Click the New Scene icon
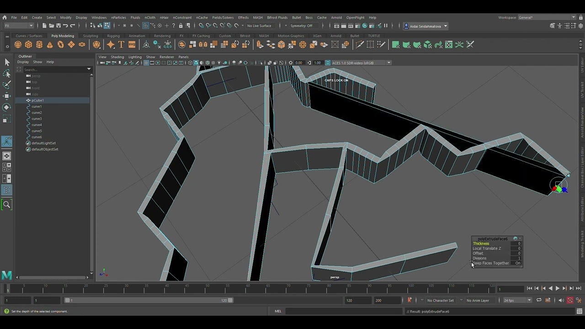Image resolution: width=585 pixels, height=329 pixels. click(x=44, y=26)
